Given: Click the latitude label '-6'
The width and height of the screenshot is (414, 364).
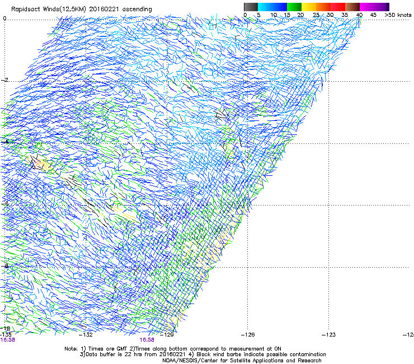Looking at the screenshot, I should pos(4,203).
